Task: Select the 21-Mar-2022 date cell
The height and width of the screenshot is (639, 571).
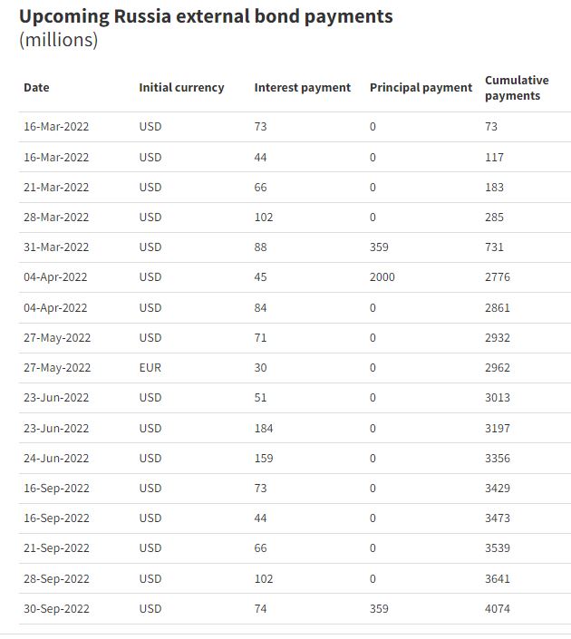Action: (56, 188)
